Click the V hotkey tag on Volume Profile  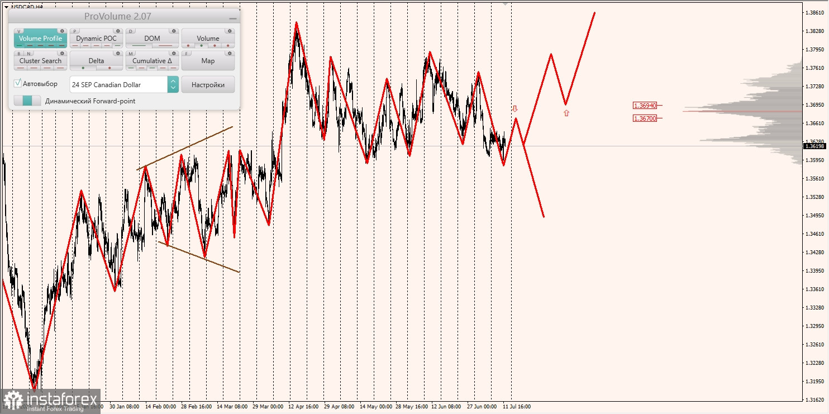pos(19,31)
